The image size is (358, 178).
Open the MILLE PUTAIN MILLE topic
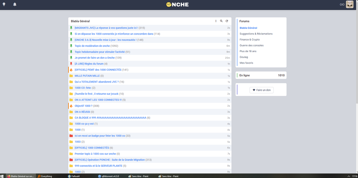click(x=87, y=76)
